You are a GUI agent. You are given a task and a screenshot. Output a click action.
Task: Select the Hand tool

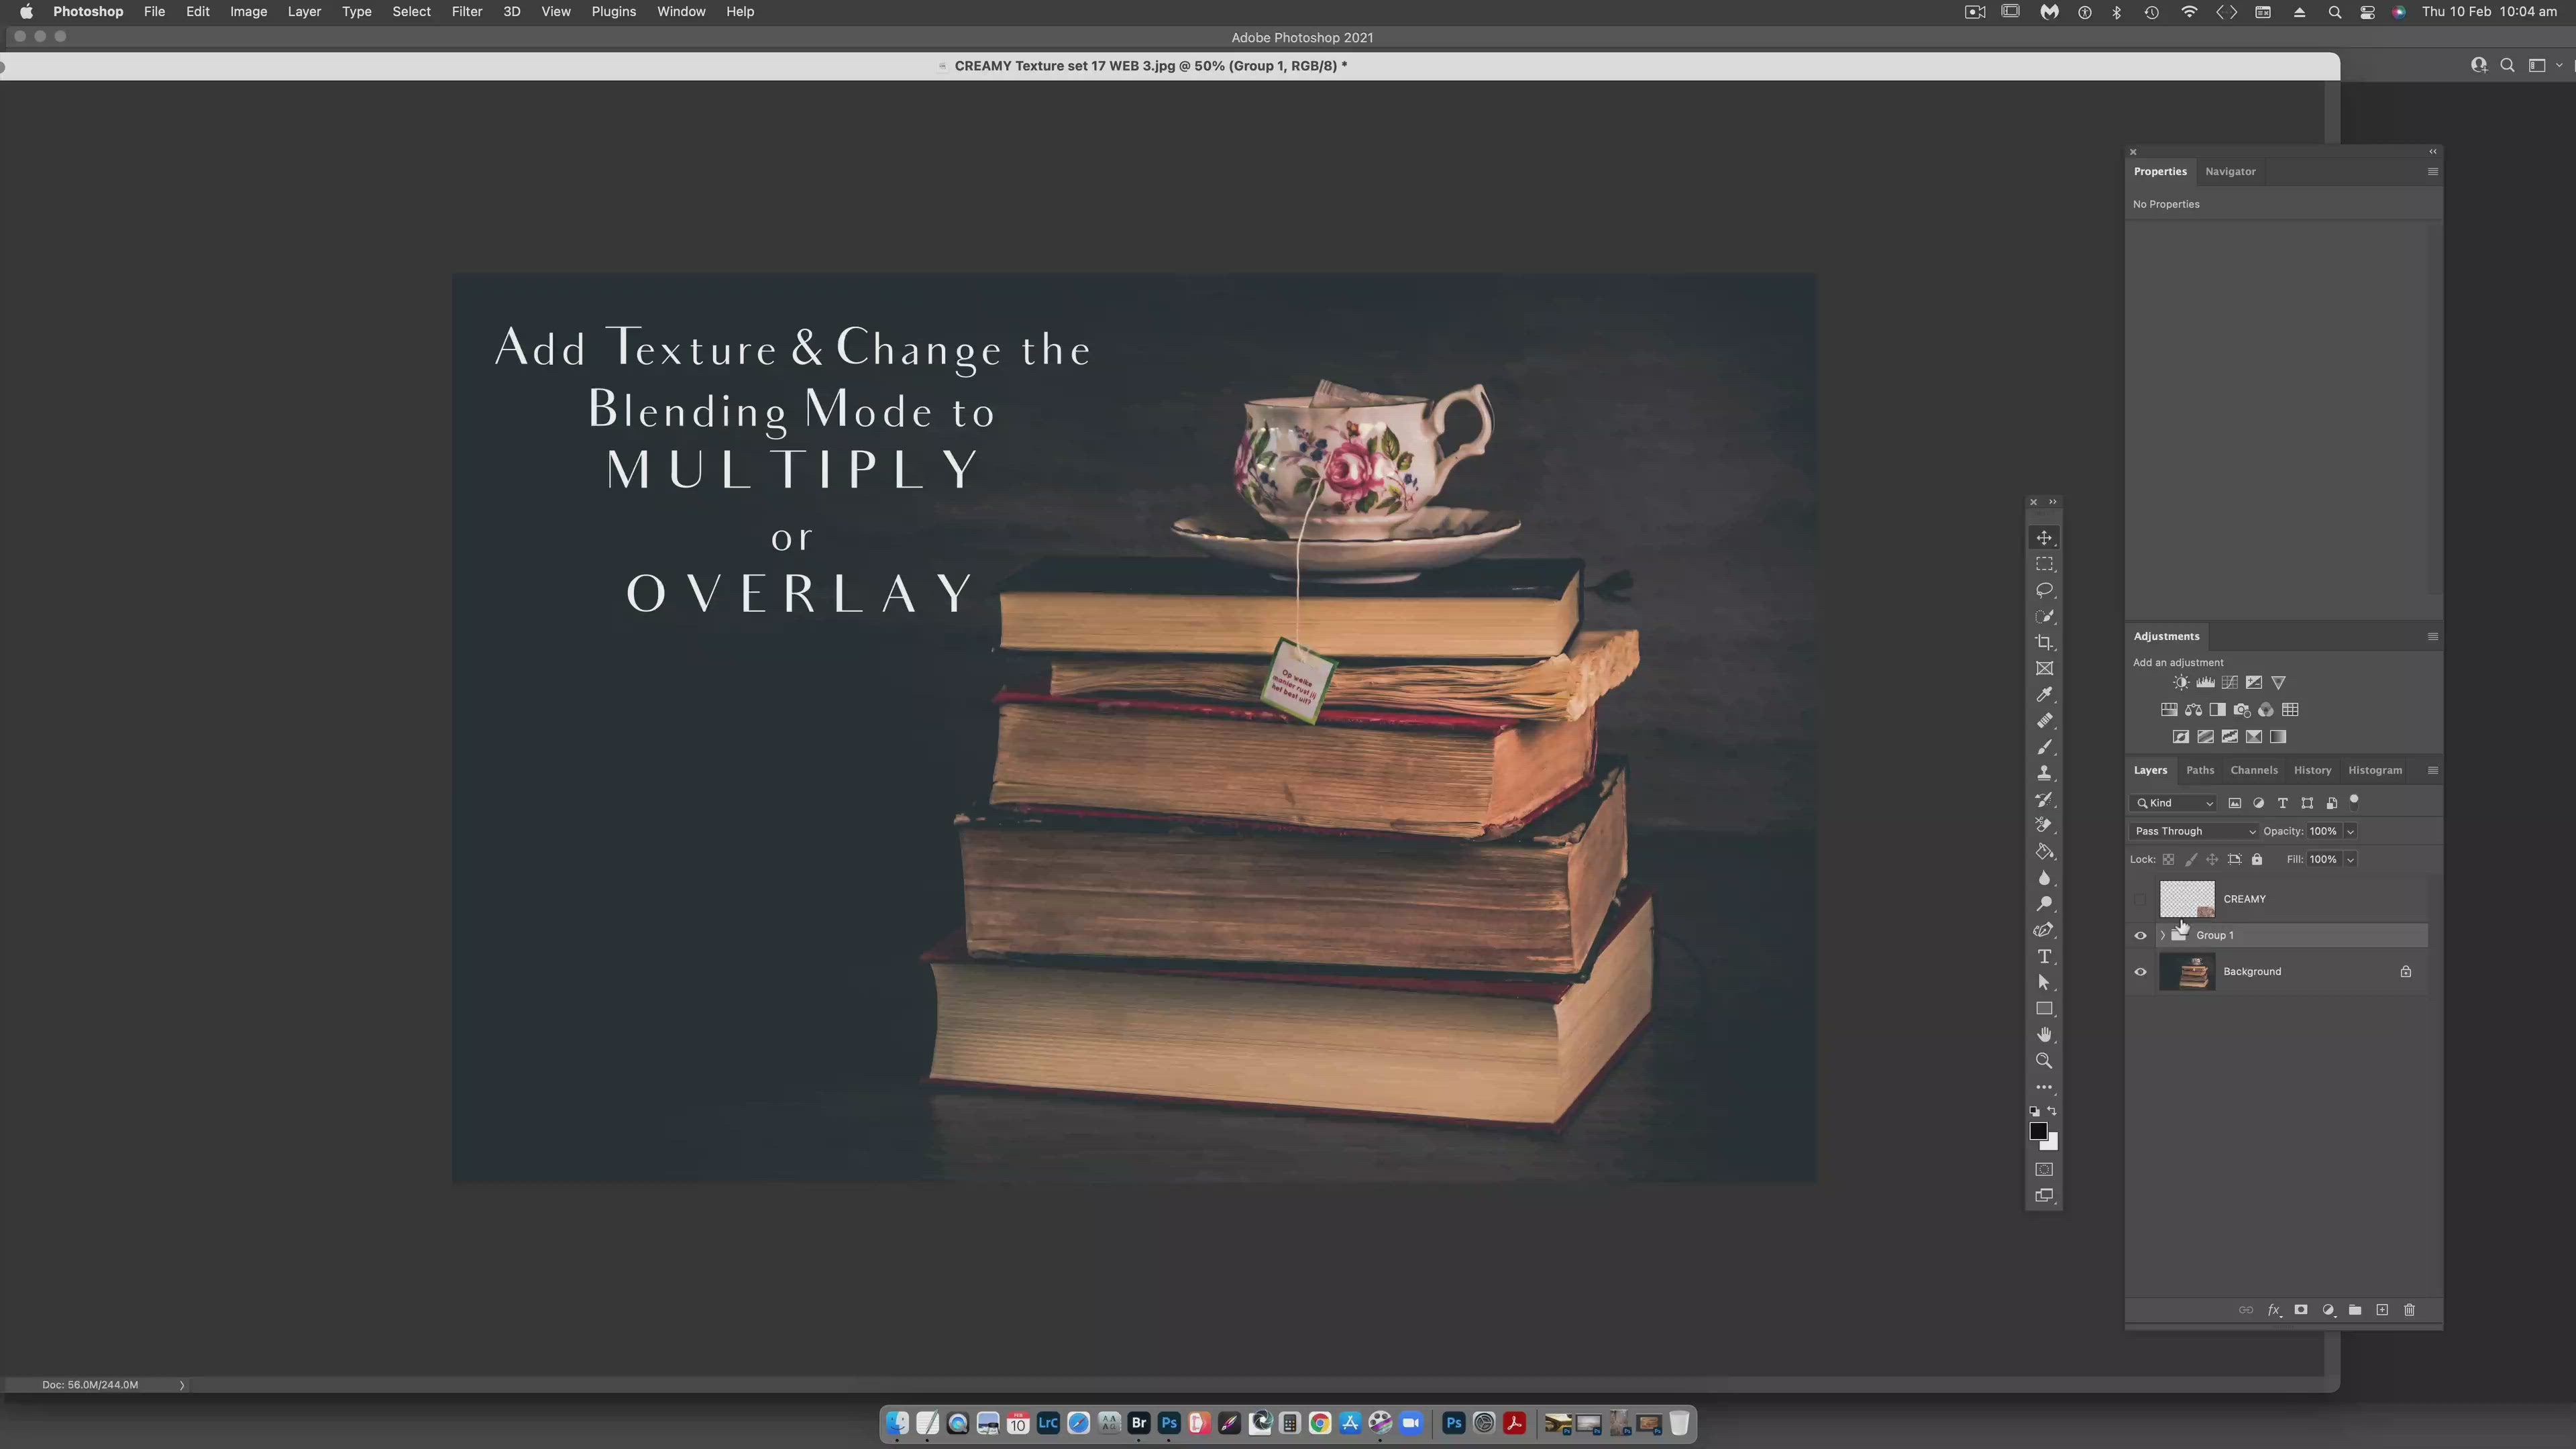2044,1035
